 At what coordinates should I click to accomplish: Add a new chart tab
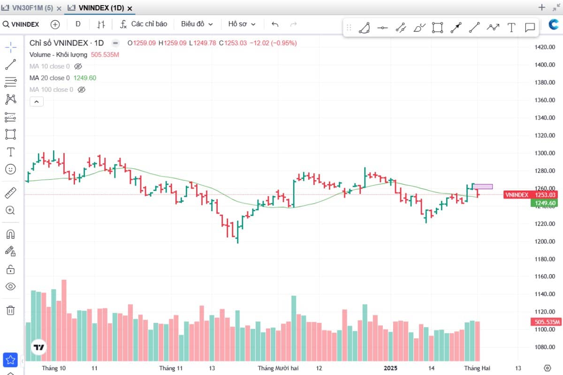(x=542, y=8)
